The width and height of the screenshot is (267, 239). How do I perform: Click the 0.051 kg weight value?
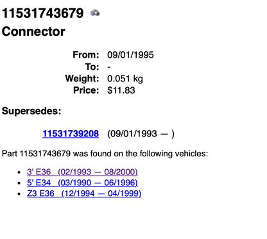pyautogui.click(x=125, y=79)
